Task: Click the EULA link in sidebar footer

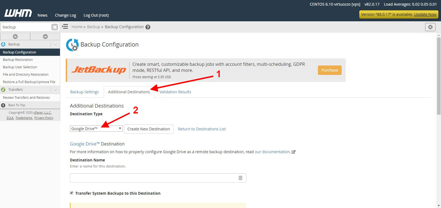Action: click(x=10, y=118)
